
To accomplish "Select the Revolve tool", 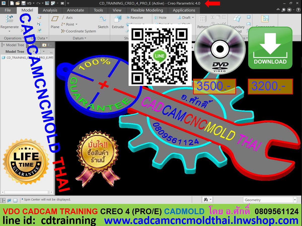I will click(134, 18).
